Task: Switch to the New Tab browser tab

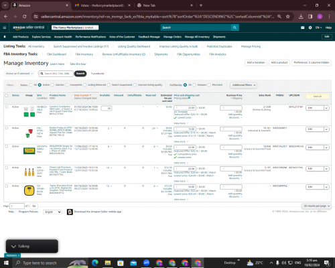Action: pos(165,5)
